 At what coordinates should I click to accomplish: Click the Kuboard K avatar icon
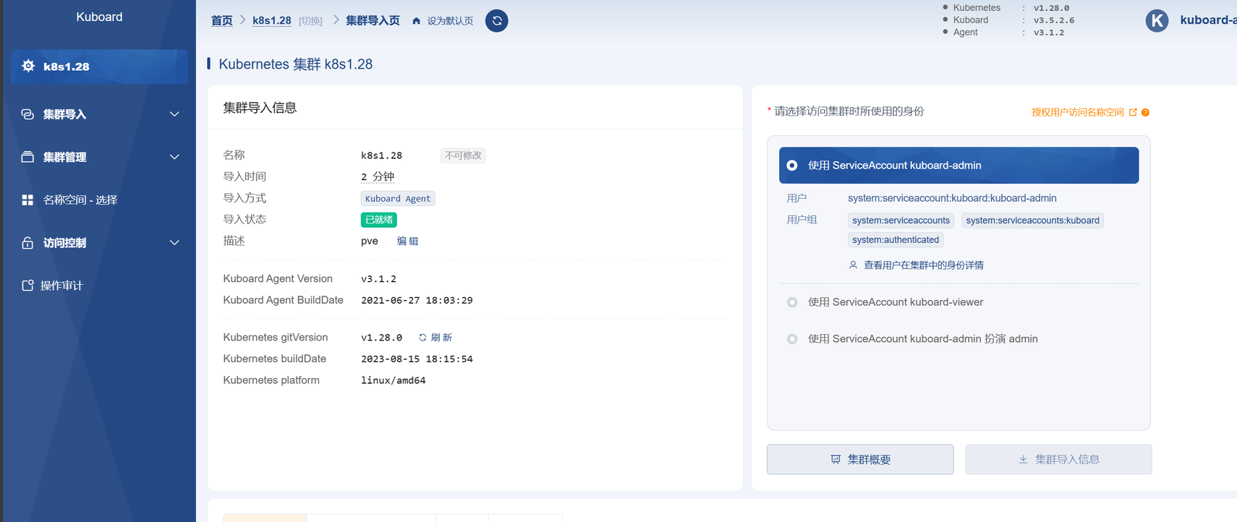point(1157,20)
